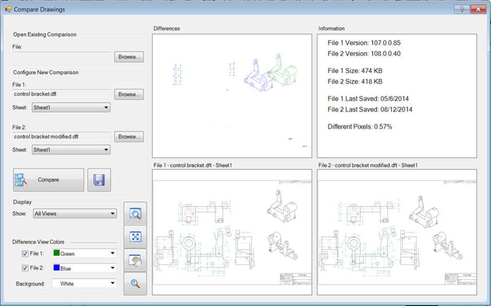491x306 pixels.
Task: Browse for an existing comparison file
Action: 129,57
